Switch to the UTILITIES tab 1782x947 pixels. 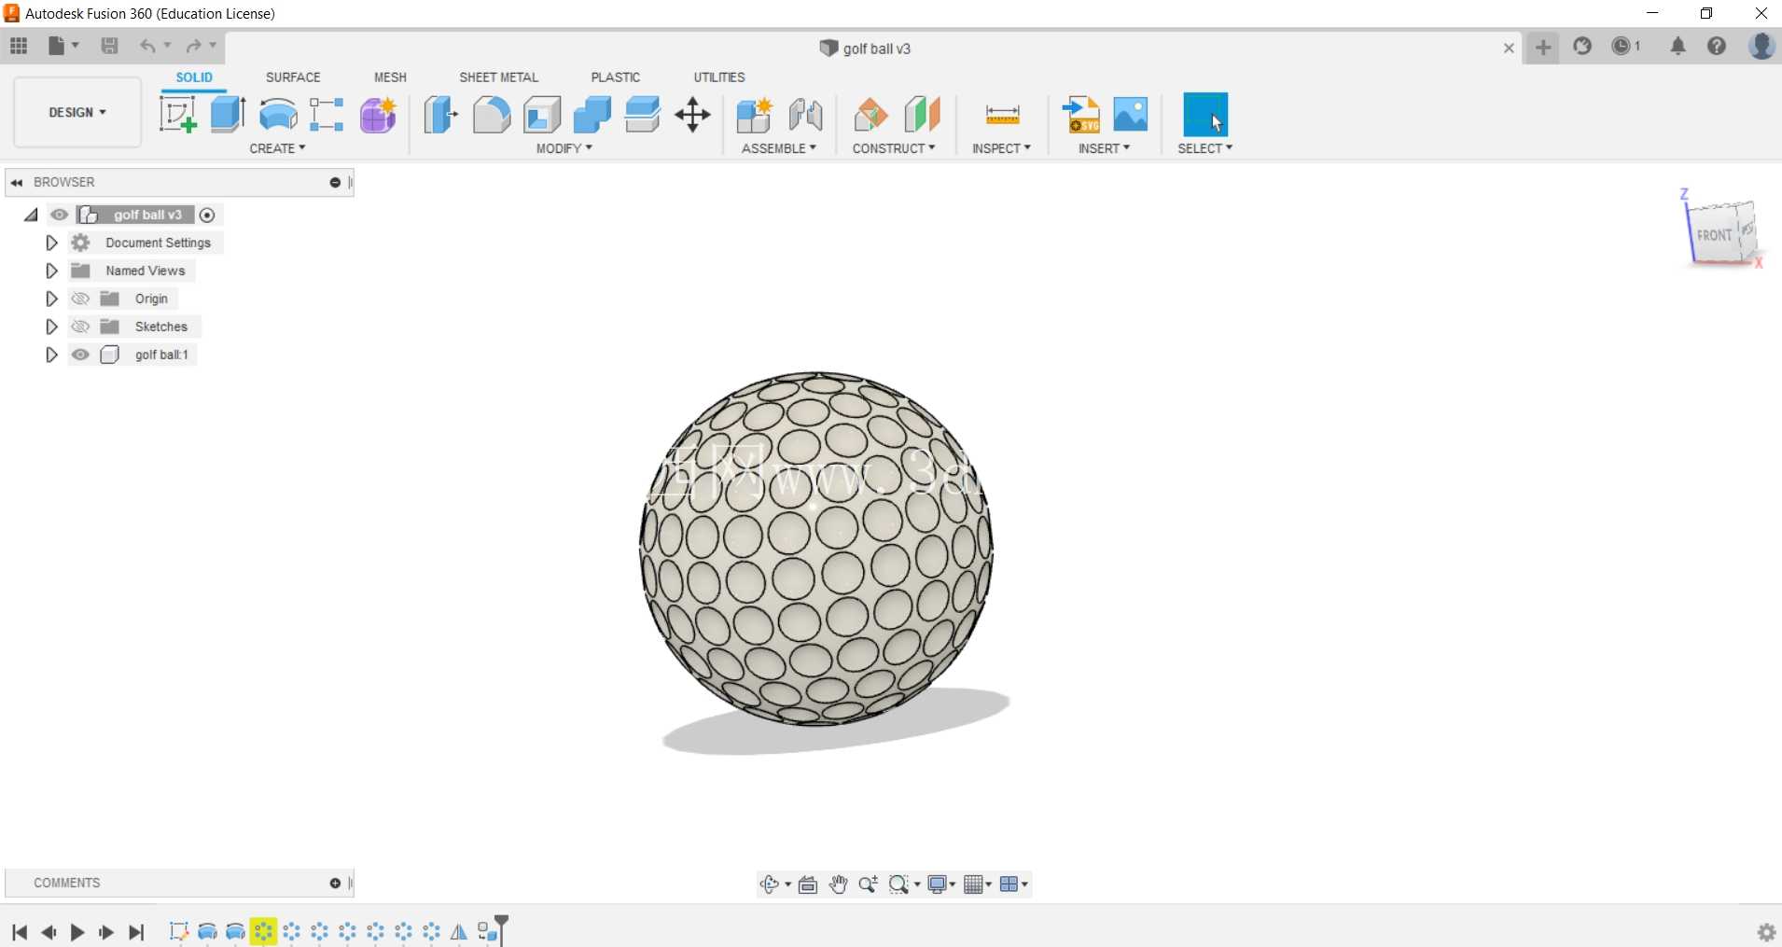pyautogui.click(x=719, y=77)
